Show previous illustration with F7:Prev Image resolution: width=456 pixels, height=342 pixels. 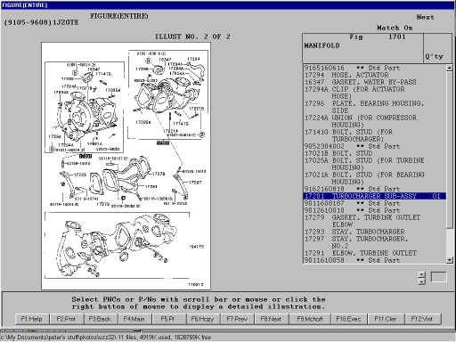(237, 319)
